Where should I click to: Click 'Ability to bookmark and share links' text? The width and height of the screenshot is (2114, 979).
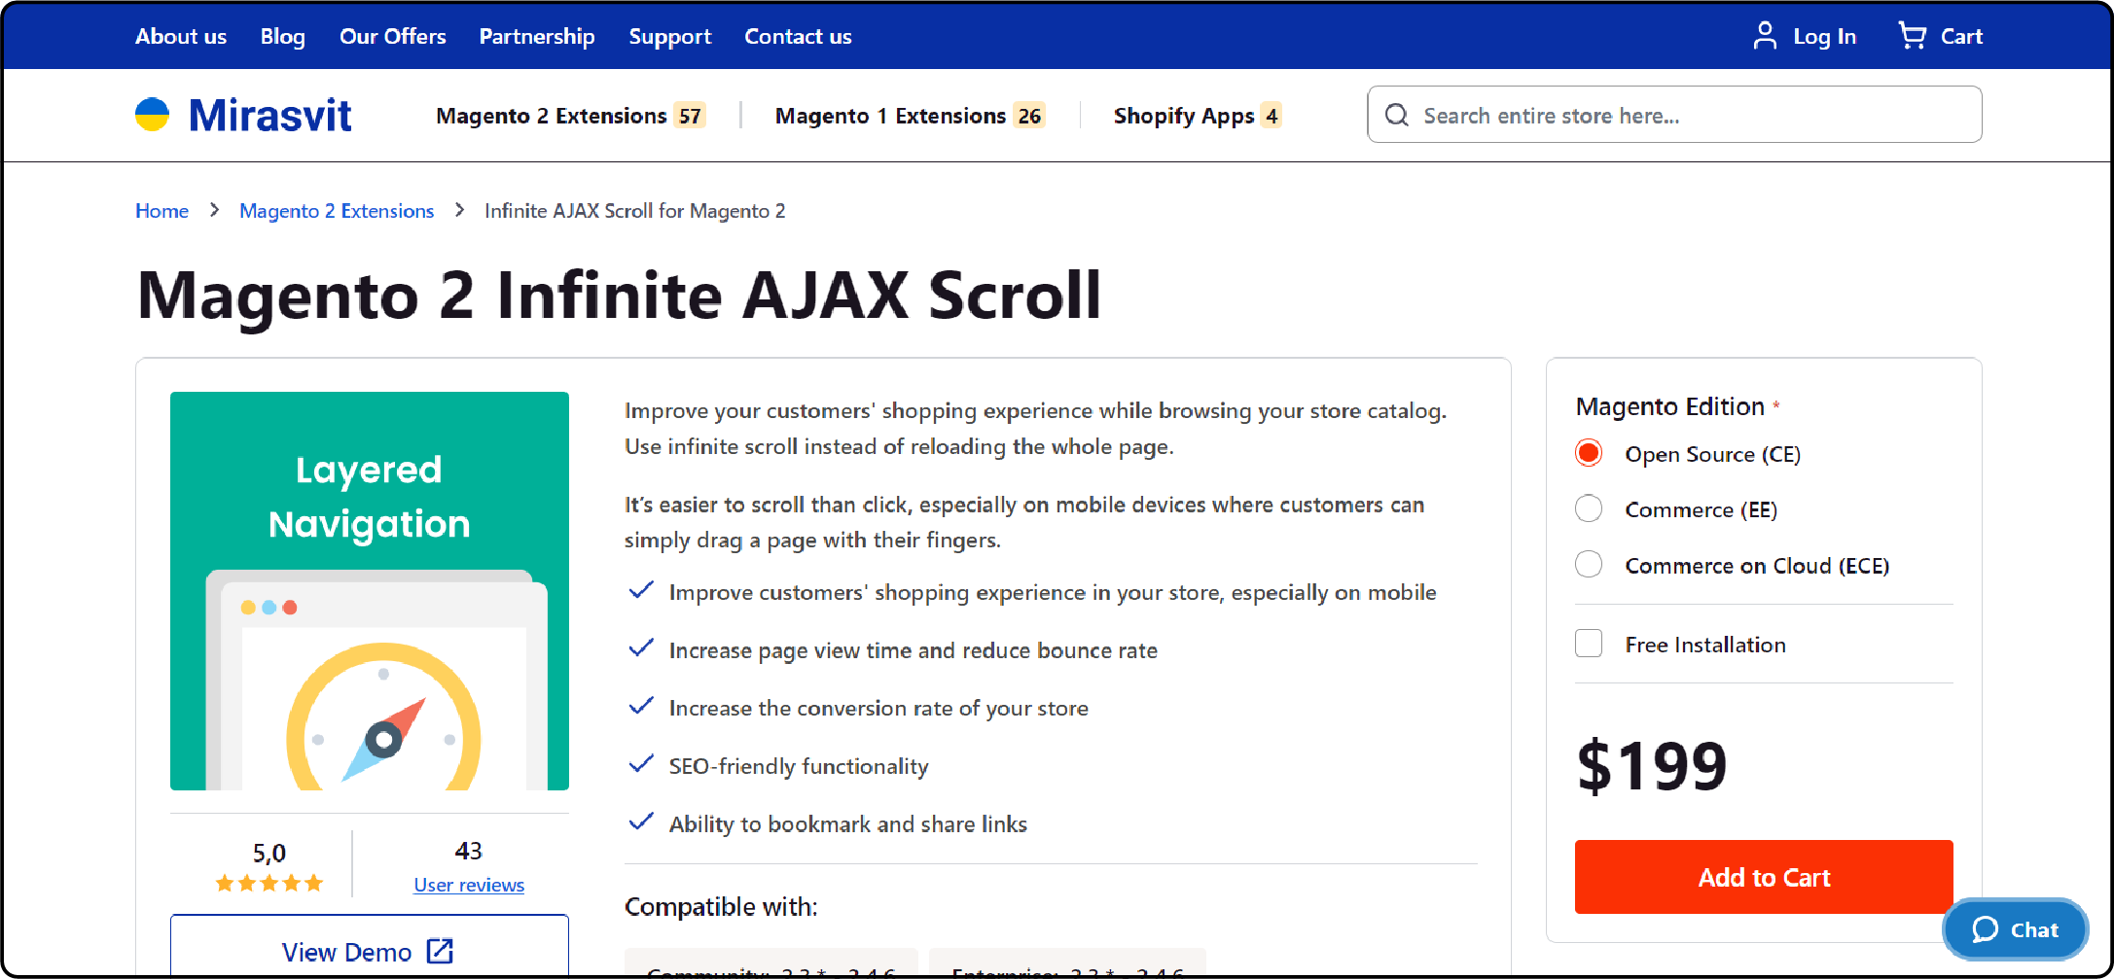tap(848, 823)
